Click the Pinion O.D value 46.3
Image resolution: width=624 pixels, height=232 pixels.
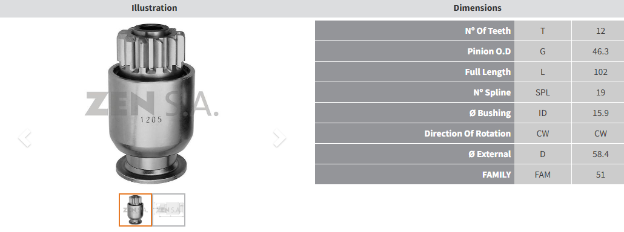tap(600, 51)
